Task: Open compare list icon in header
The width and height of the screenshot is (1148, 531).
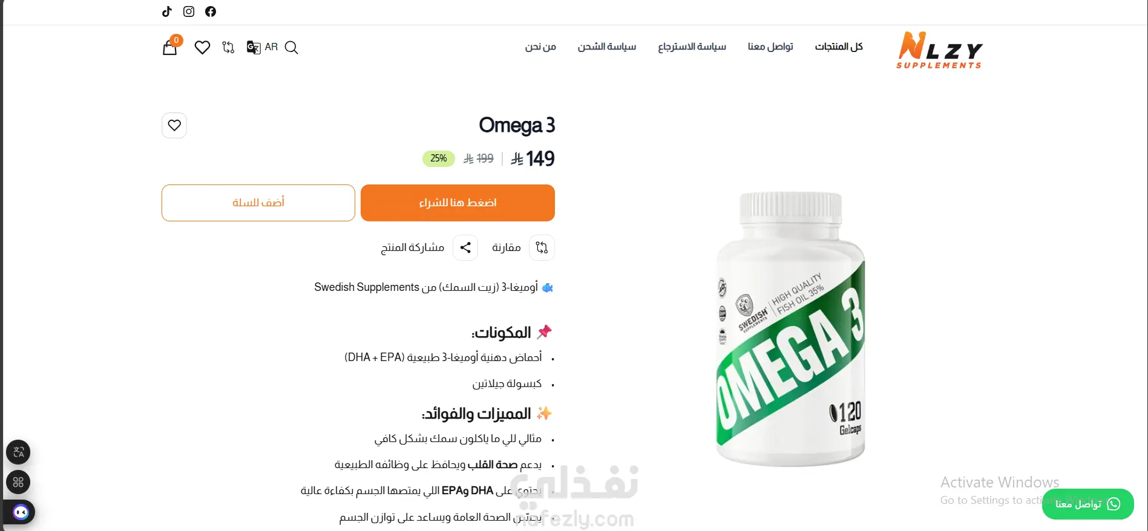Action: click(x=228, y=47)
